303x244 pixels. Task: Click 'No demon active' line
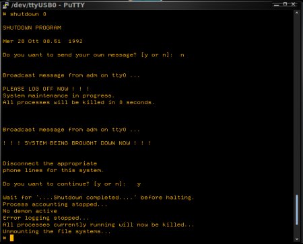point(30,211)
